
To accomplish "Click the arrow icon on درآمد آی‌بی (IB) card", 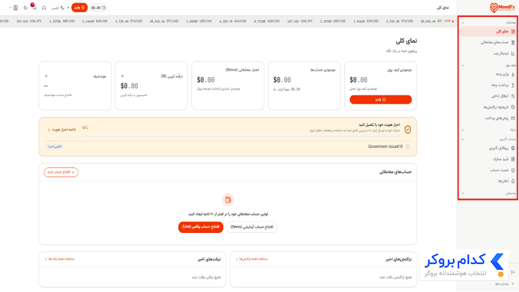I will pos(122,77).
